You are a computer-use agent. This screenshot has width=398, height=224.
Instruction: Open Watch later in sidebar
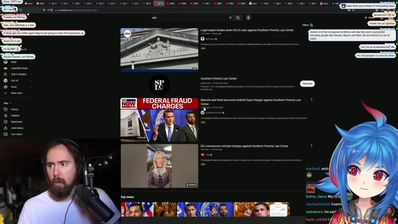tap(16, 122)
